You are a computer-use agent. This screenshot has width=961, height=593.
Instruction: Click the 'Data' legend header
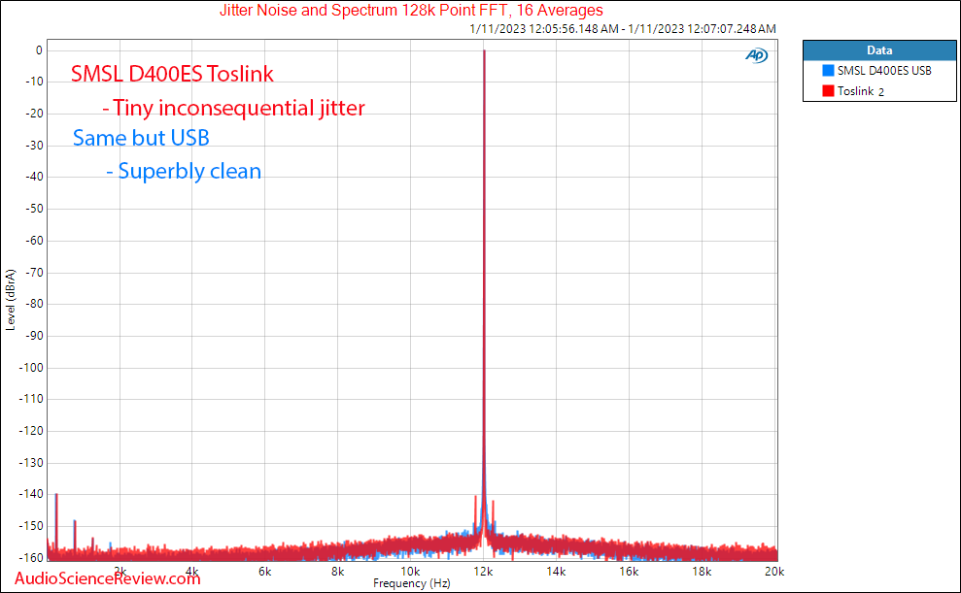coord(879,50)
